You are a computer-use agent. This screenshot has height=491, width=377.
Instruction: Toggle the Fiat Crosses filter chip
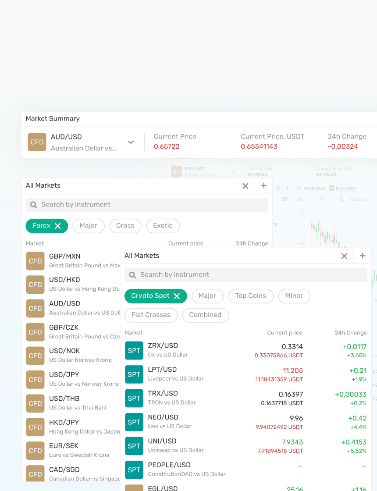point(151,315)
